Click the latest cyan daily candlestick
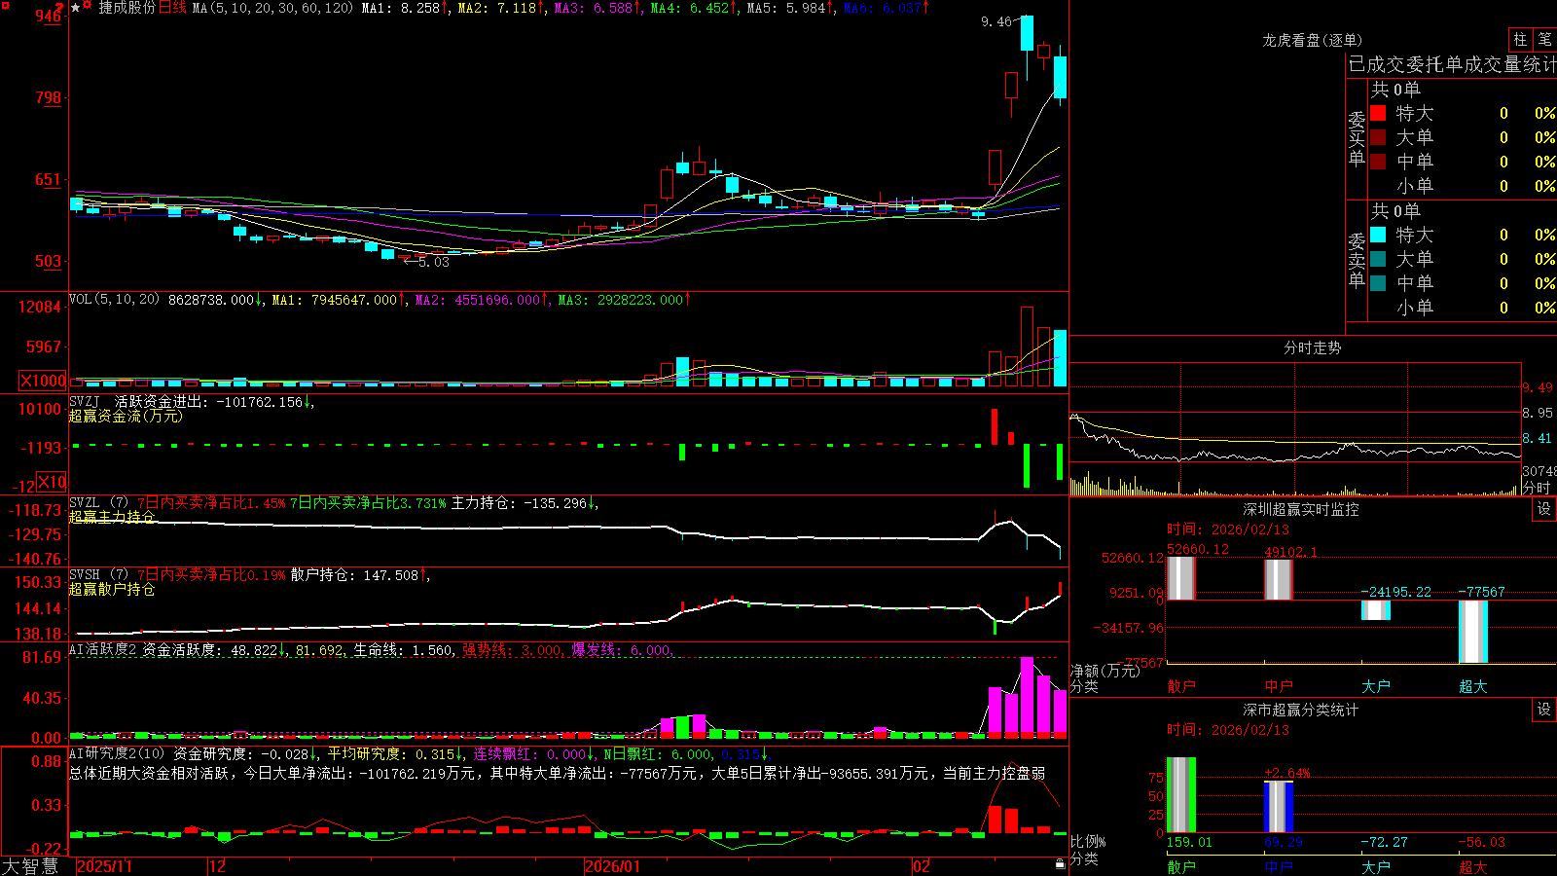 (x=1060, y=77)
